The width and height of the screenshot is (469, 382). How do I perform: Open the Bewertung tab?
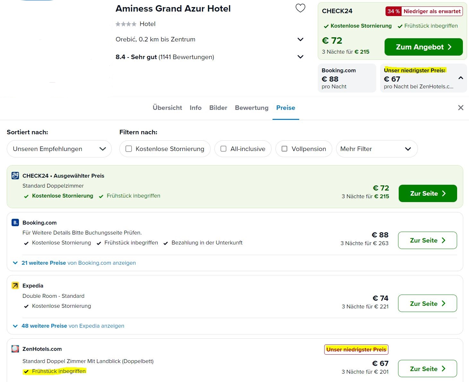pos(252,108)
